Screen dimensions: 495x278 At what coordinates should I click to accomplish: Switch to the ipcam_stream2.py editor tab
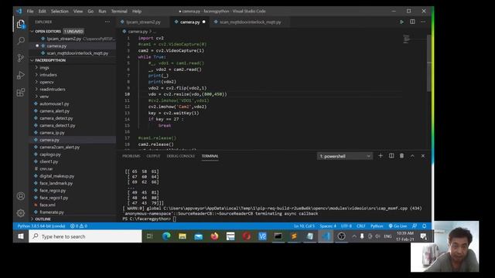[x=143, y=22]
